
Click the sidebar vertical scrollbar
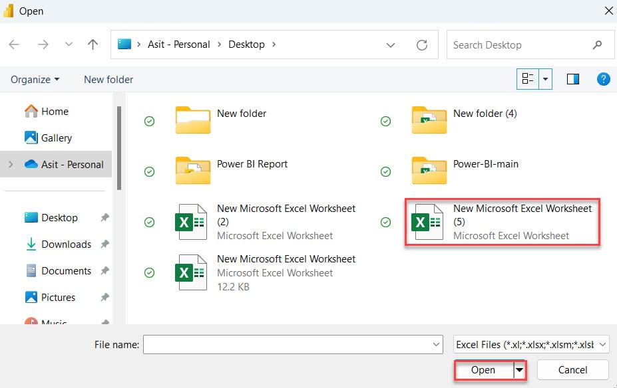pos(119,148)
